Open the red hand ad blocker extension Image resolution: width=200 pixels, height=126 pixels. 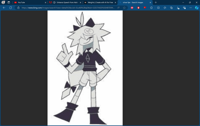138,8
